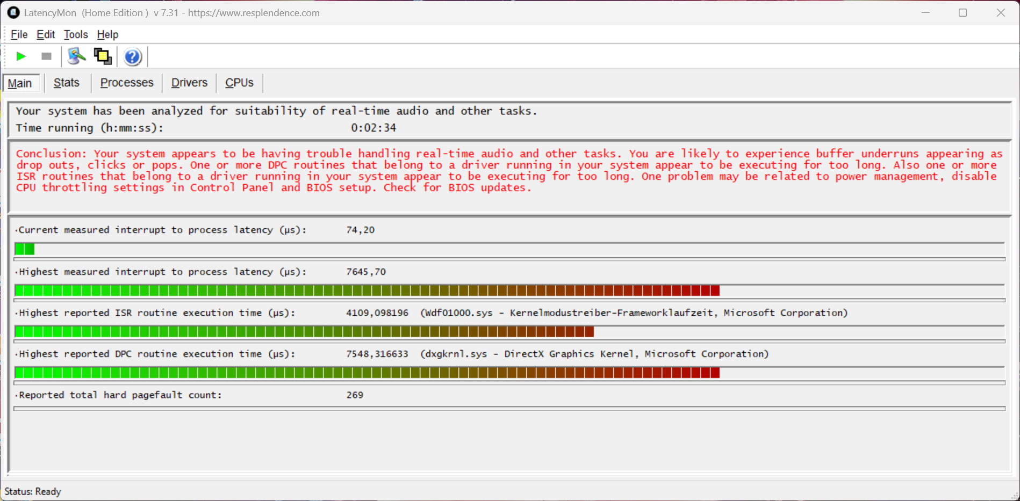
Task: Expand the Help menu
Action: (x=107, y=34)
